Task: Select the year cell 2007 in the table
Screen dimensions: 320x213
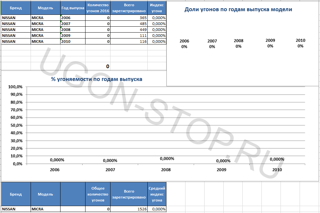Action: (73, 24)
